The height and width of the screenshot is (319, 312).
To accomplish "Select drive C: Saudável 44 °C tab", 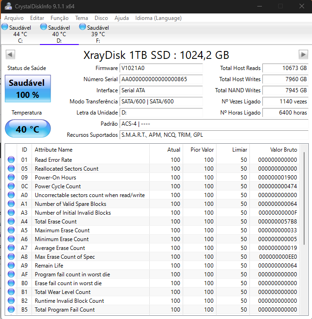I will tap(20, 33).
